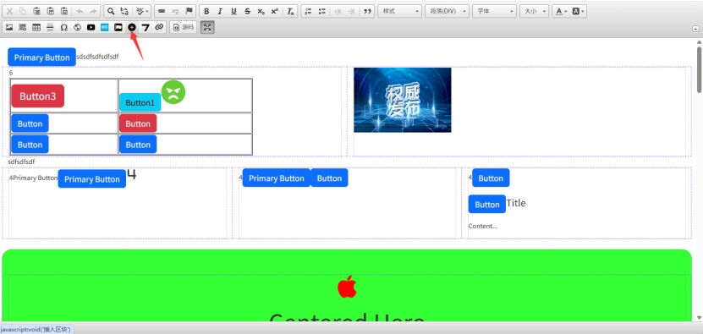Click the Paste clipboard icon
The height and width of the screenshot is (334, 703).
point(36,11)
